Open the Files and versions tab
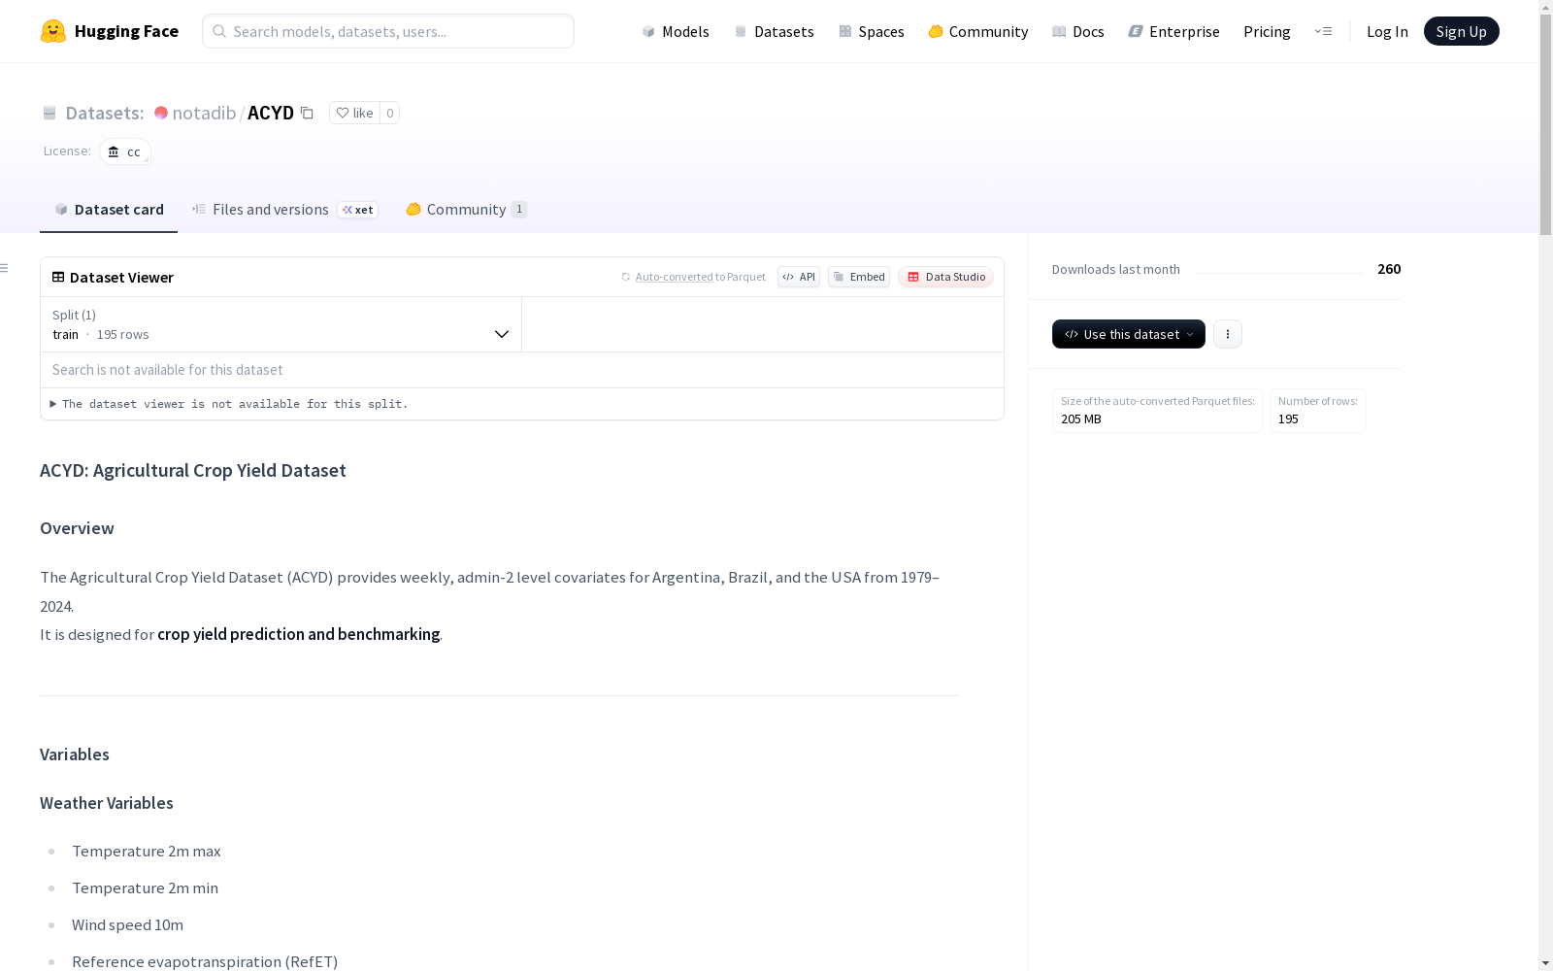The image size is (1553, 971). [284, 209]
